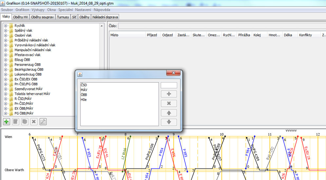
Task: Click the Osobní vlak folder icon
Action: pos(11,35)
